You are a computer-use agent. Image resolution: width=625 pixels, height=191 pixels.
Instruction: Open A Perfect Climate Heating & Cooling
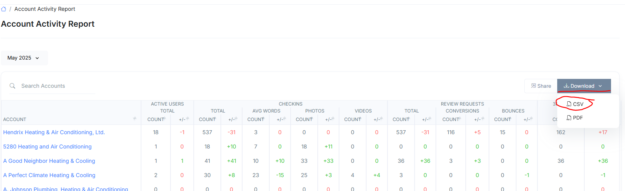49,175
